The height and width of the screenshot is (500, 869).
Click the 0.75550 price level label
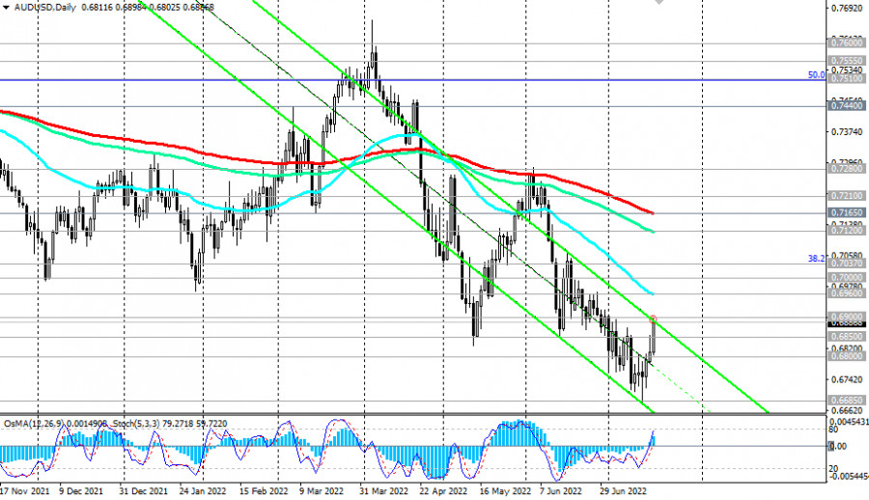coord(846,61)
